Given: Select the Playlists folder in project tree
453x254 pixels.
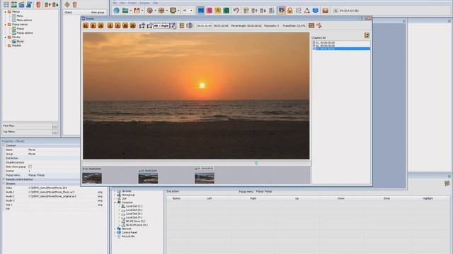Looking at the screenshot, I should pyautogui.click(x=17, y=45).
